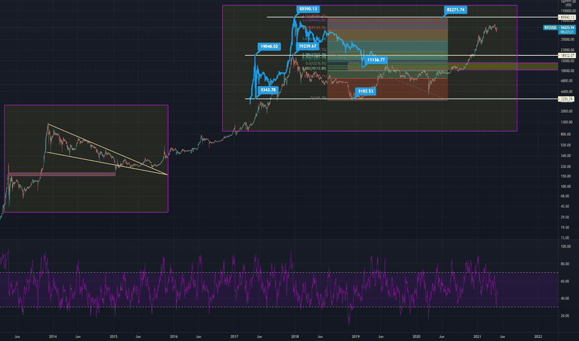Image resolution: width=579 pixels, height=341 pixels.
Task: Click the 19.50 price axis value
Action: coord(566,228)
